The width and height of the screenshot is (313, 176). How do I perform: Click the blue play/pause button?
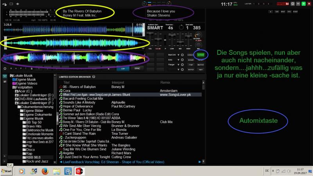(x=123, y=68)
